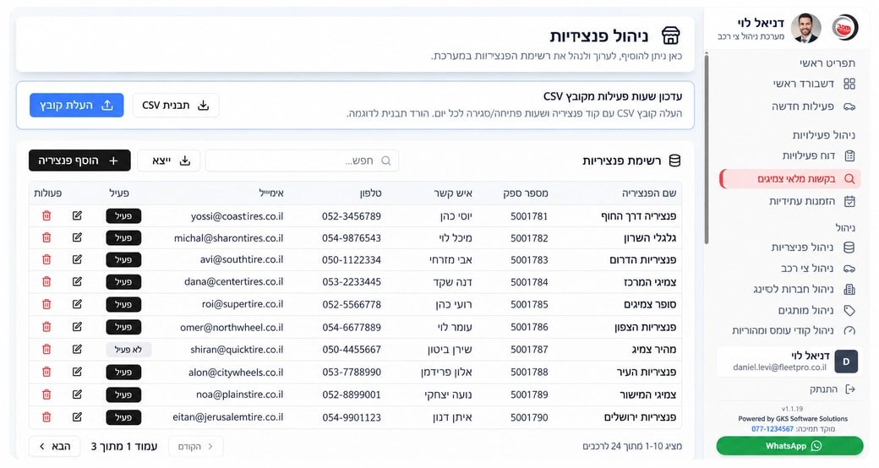Click the העלת קובץ upload button

point(77,106)
